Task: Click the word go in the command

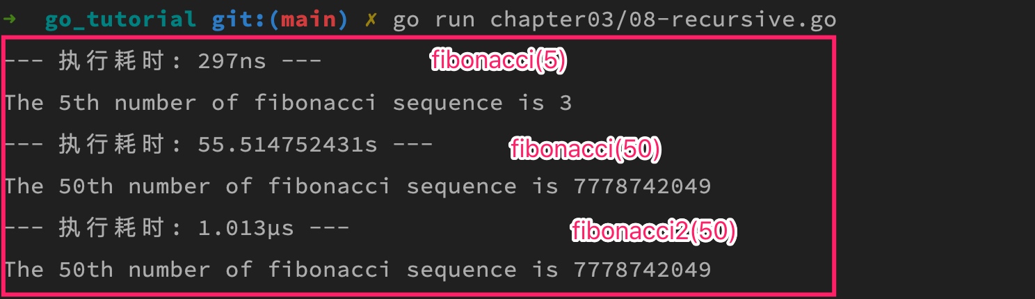Action: click(406, 19)
